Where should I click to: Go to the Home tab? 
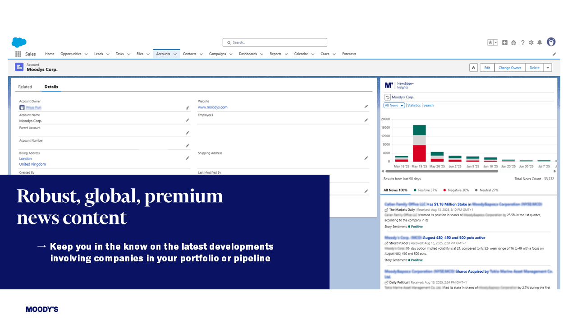click(x=50, y=54)
